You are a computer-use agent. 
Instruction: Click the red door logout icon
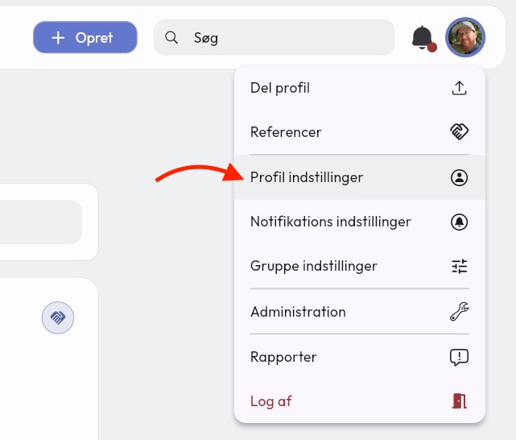[x=459, y=401]
